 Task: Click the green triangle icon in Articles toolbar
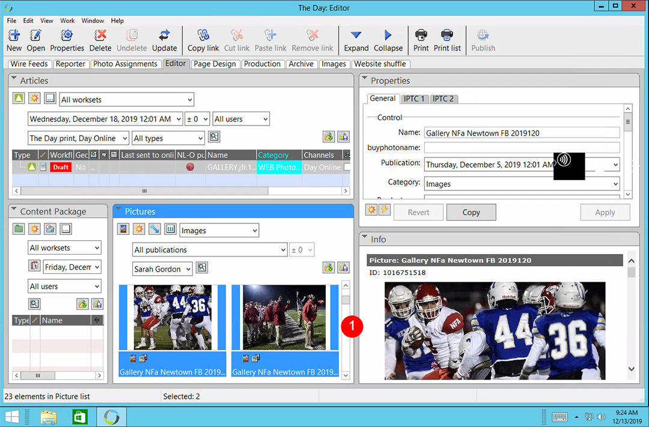(19, 98)
